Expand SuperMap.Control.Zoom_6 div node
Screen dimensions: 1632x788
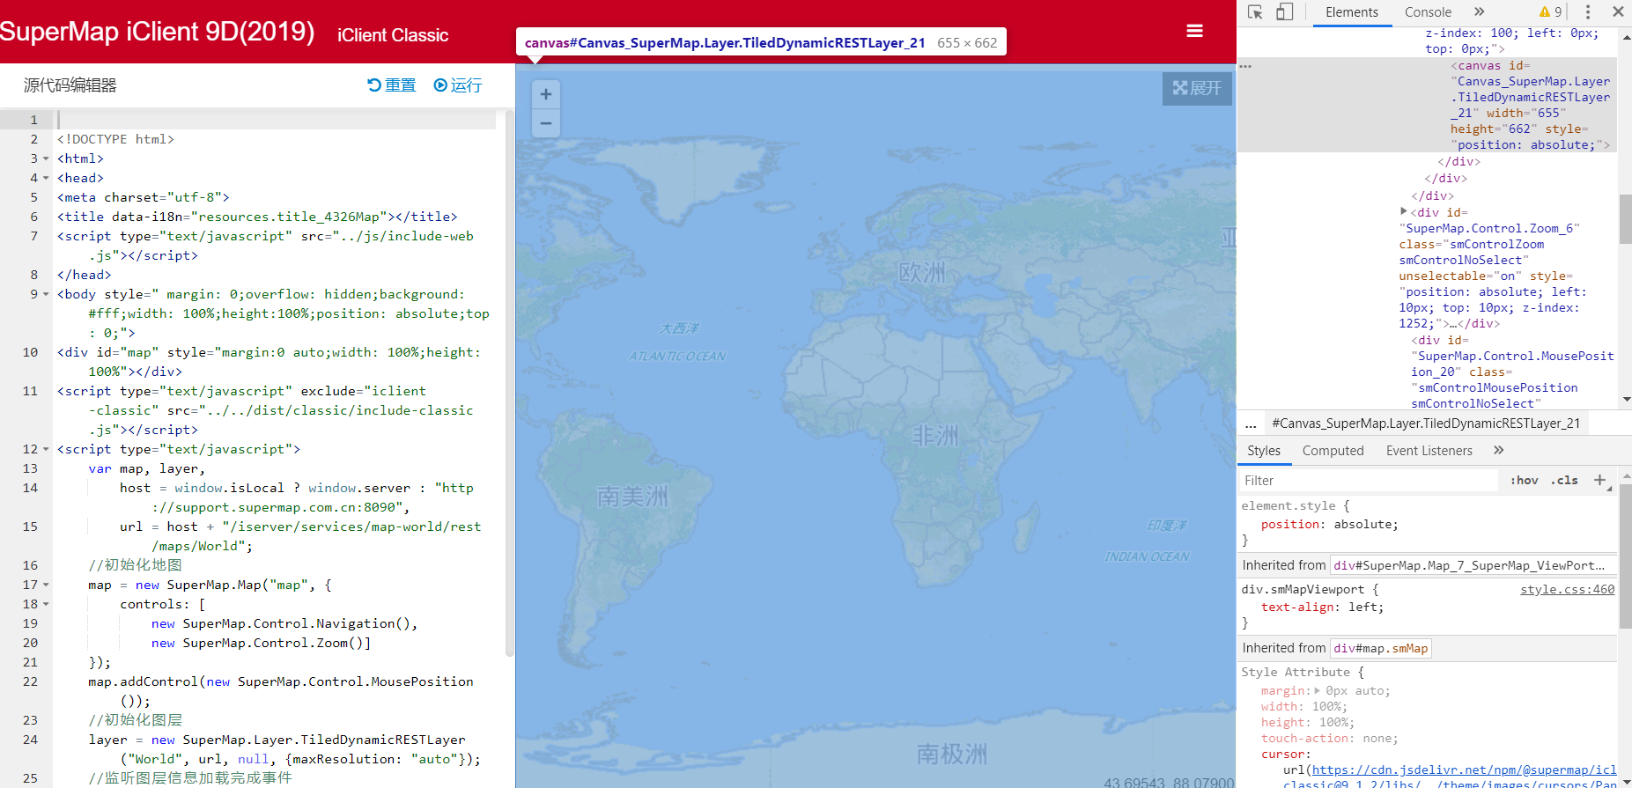(x=1404, y=211)
